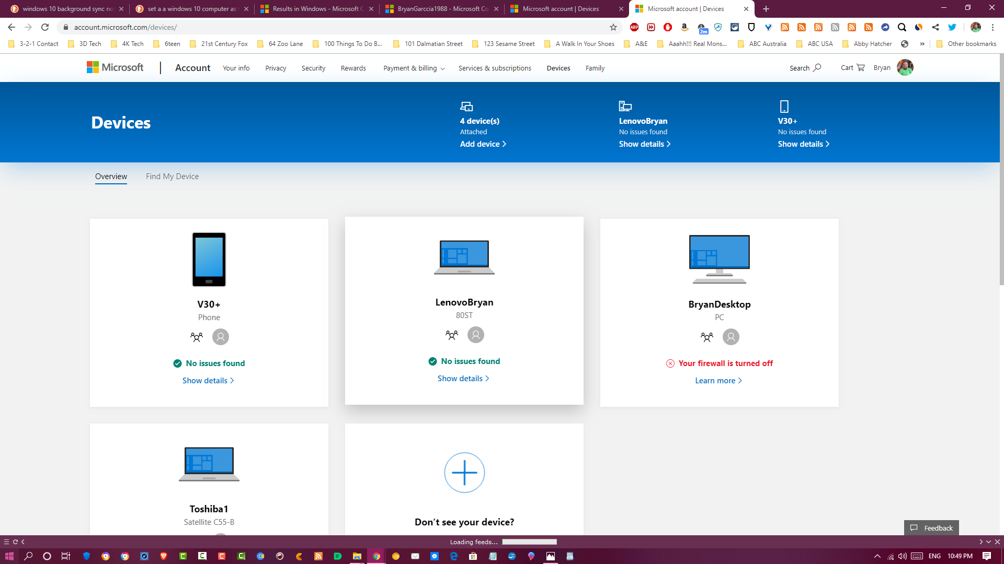
Task: Click the Twitter extension icon
Action: pyautogui.click(x=952, y=27)
